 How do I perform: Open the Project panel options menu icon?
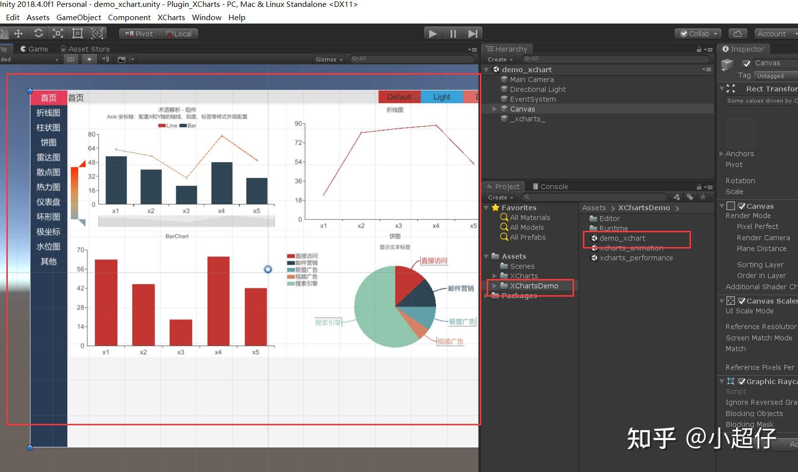coord(708,187)
